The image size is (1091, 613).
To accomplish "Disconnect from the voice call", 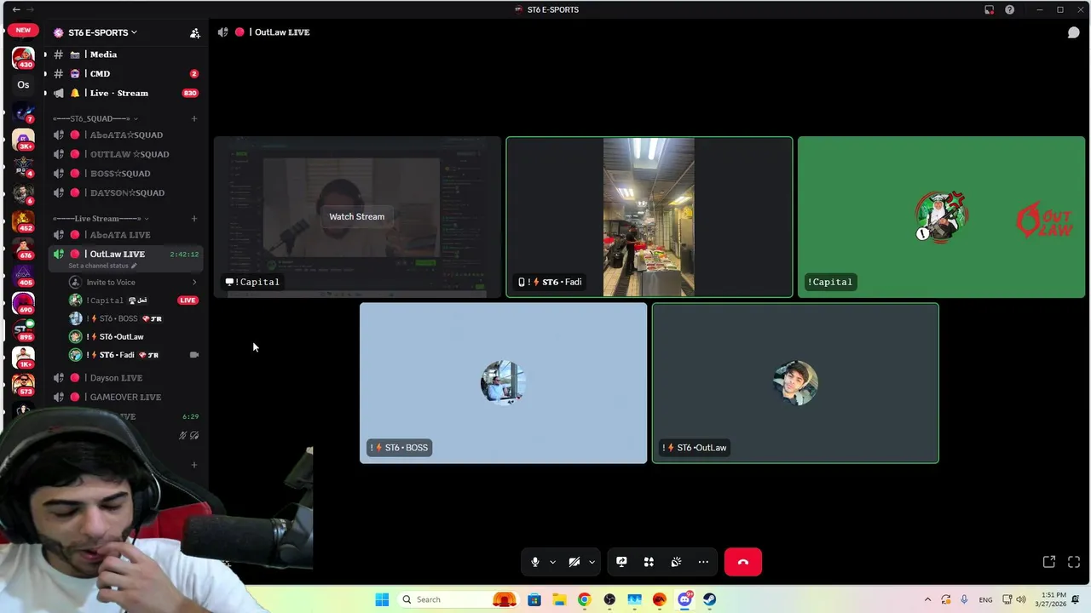I will coord(743,562).
